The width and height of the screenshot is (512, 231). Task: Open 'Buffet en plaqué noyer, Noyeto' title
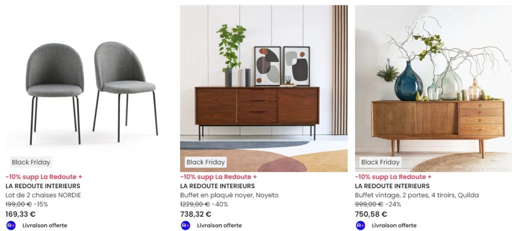click(x=229, y=196)
